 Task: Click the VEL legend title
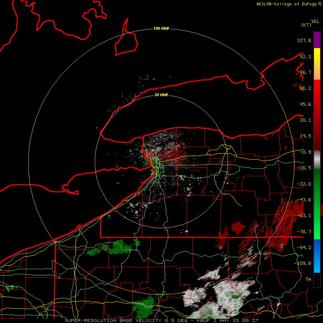point(315,22)
